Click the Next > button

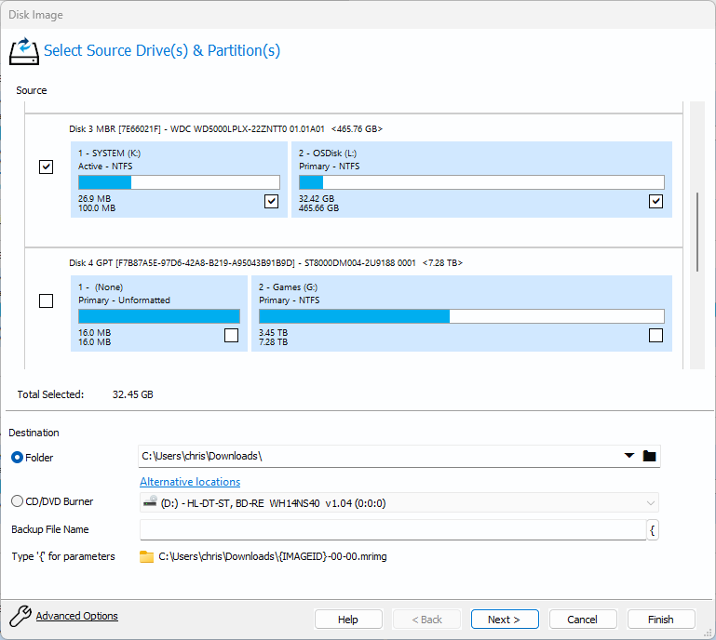[x=504, y=620]
